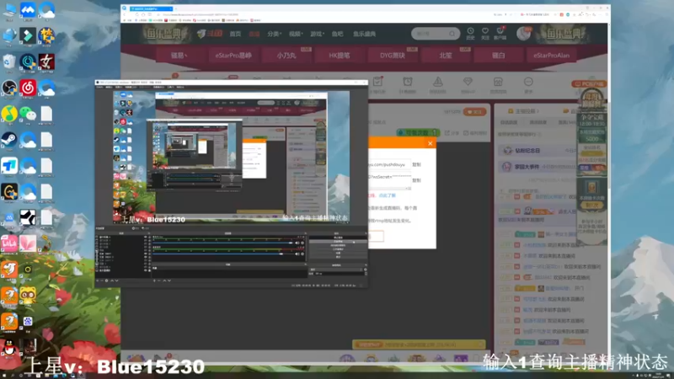Image resolution: width=674 pixels, height=379 pixels.
Task: Select the 小乃丸 banner tab
Action: tap(286, 56)
